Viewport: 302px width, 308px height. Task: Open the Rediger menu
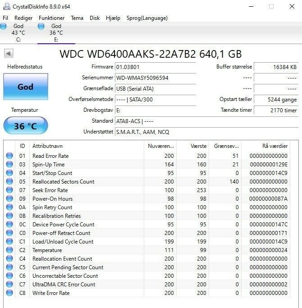click(x=23, y=18)
